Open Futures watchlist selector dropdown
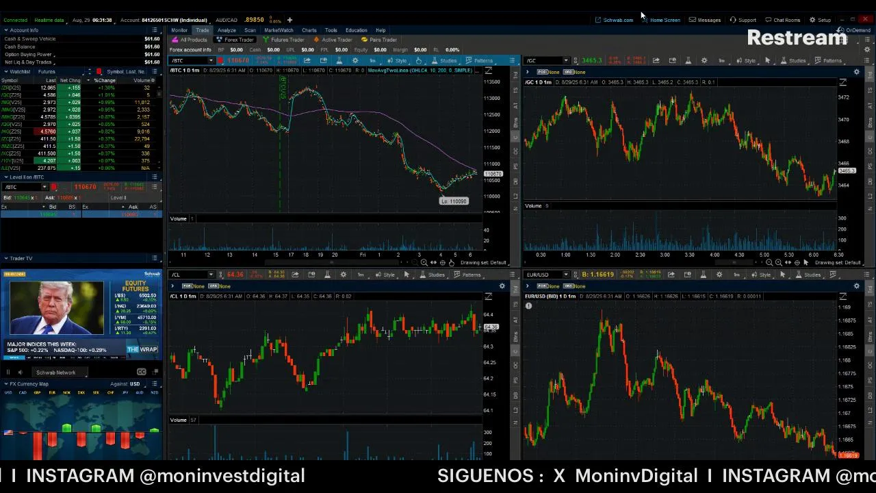876x493 pixels. click(60, 71)
